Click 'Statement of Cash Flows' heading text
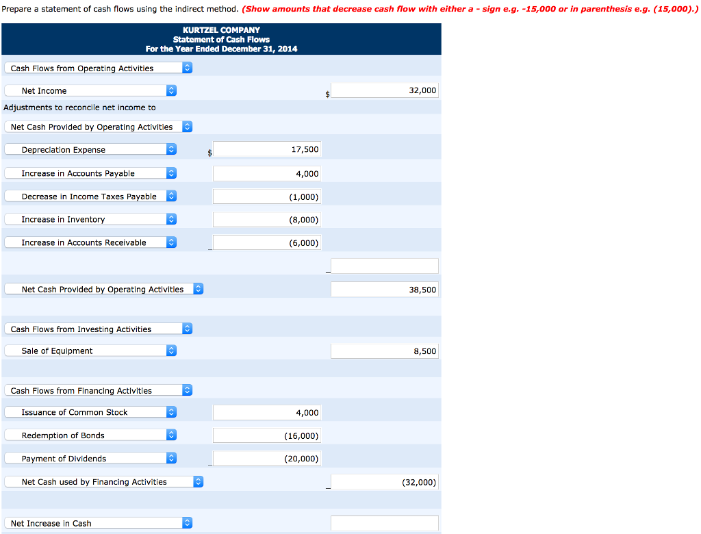Screen dimensions: 701x534 click(x=221, y=39)
